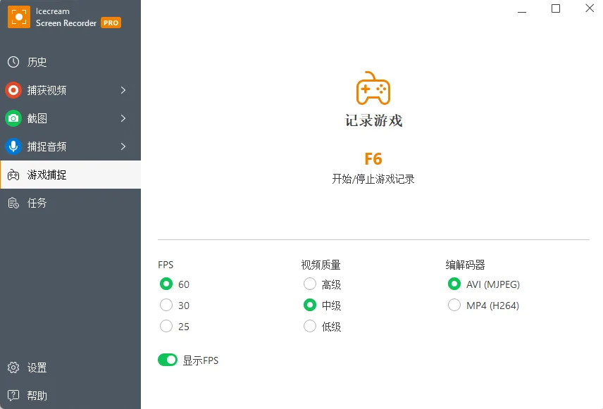This screenshot has height=409, width=603.
Task: Open 设置 settings
Action: [70, 367]
